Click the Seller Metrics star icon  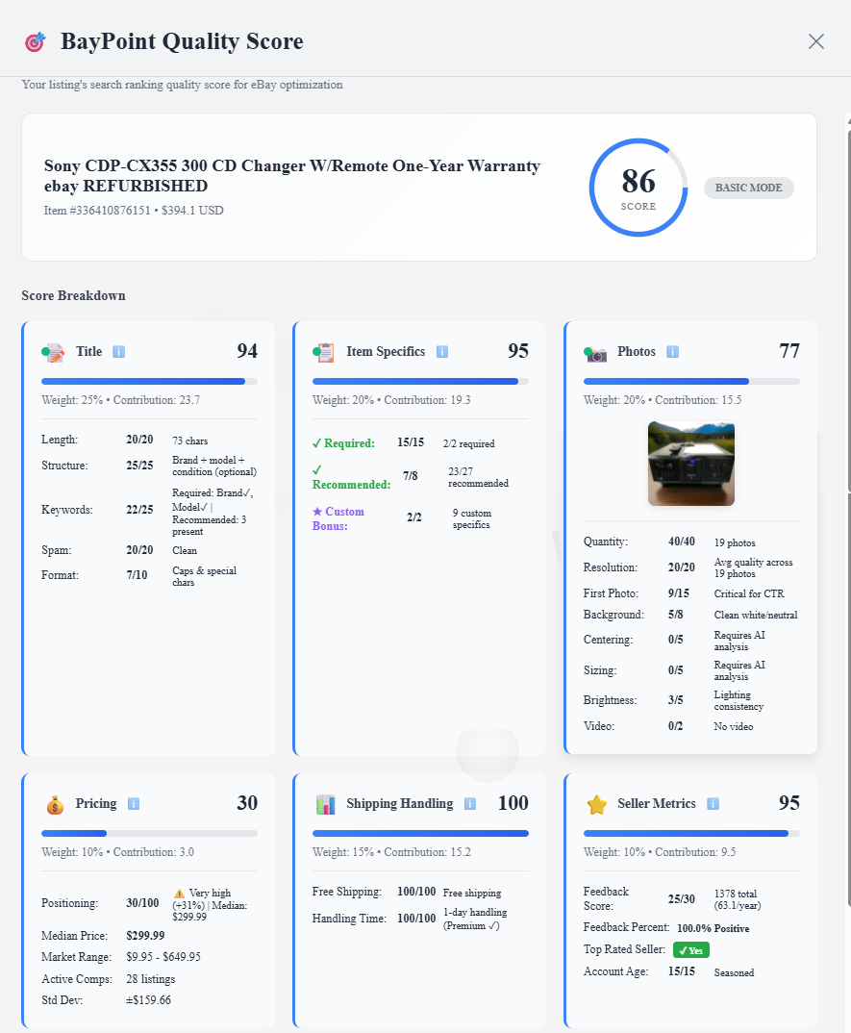[x=599, y=803]
